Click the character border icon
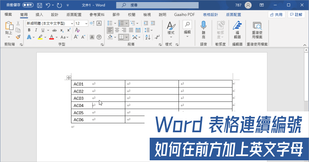309x162 pixels. (x=99, y=23)
